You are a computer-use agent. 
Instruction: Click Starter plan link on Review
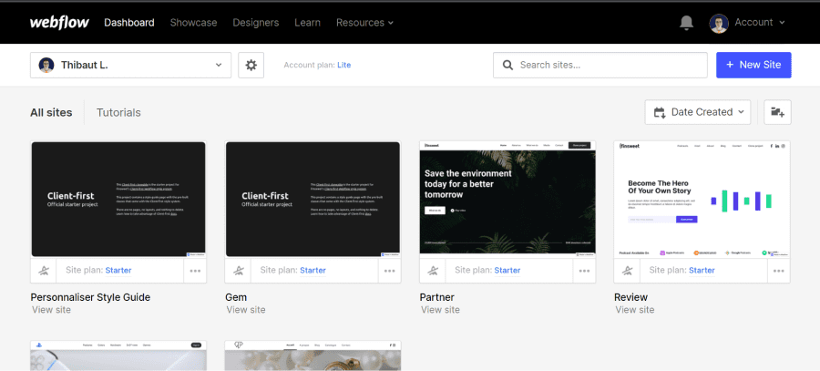702,271
